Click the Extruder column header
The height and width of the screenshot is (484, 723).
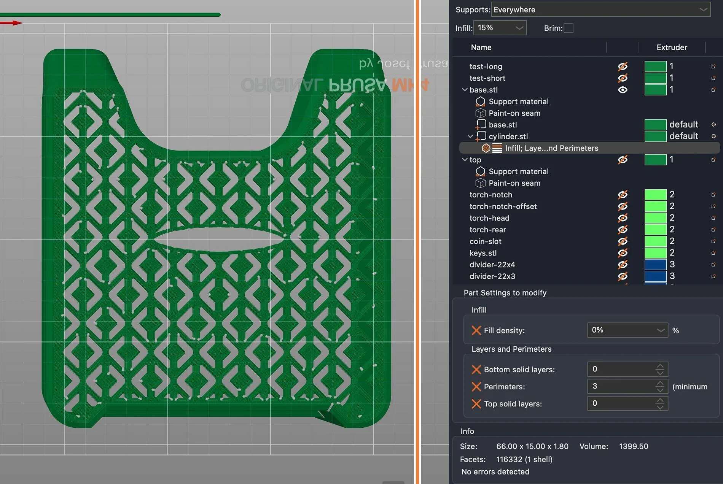[x=672, y=48]
